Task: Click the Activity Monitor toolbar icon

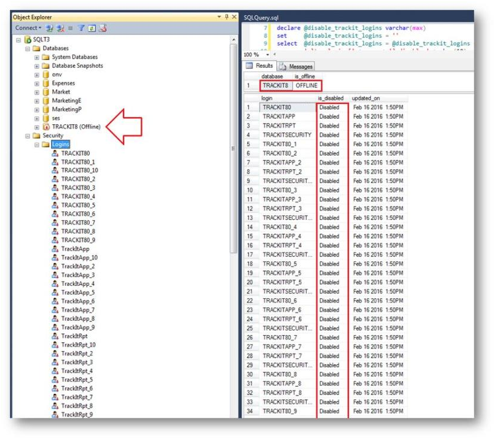Action: tap(103, 28)
